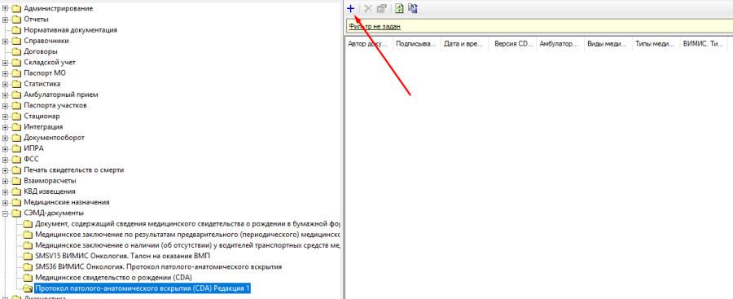Expand the Взаиморасчеты node
Viewport: 733px width, 299px height.
tap(5, 181)
